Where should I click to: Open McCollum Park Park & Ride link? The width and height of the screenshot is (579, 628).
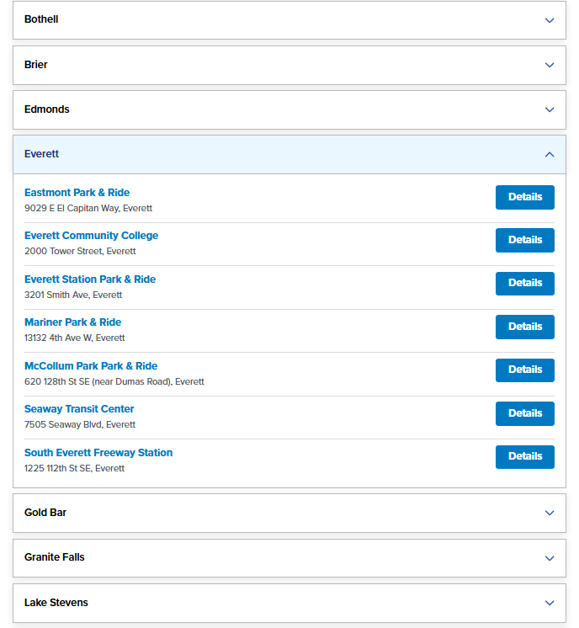click(91, 366)
